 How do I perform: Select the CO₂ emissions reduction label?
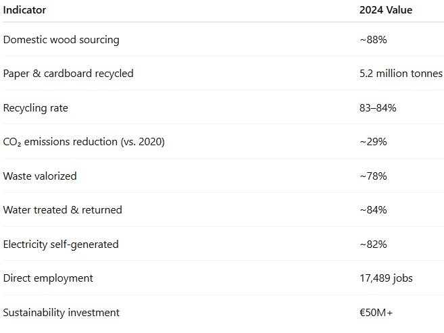pos(84,142)
